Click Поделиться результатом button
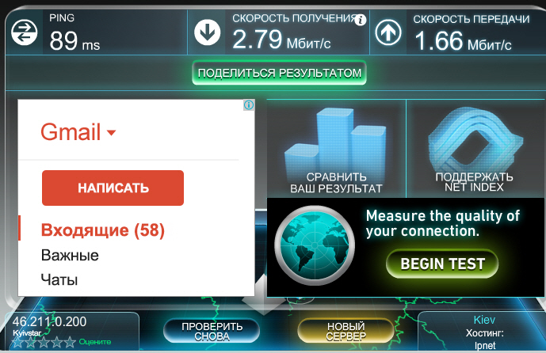The width and height of the screenshot is (546, 353). pyautogui.click(x=279, y=73)
